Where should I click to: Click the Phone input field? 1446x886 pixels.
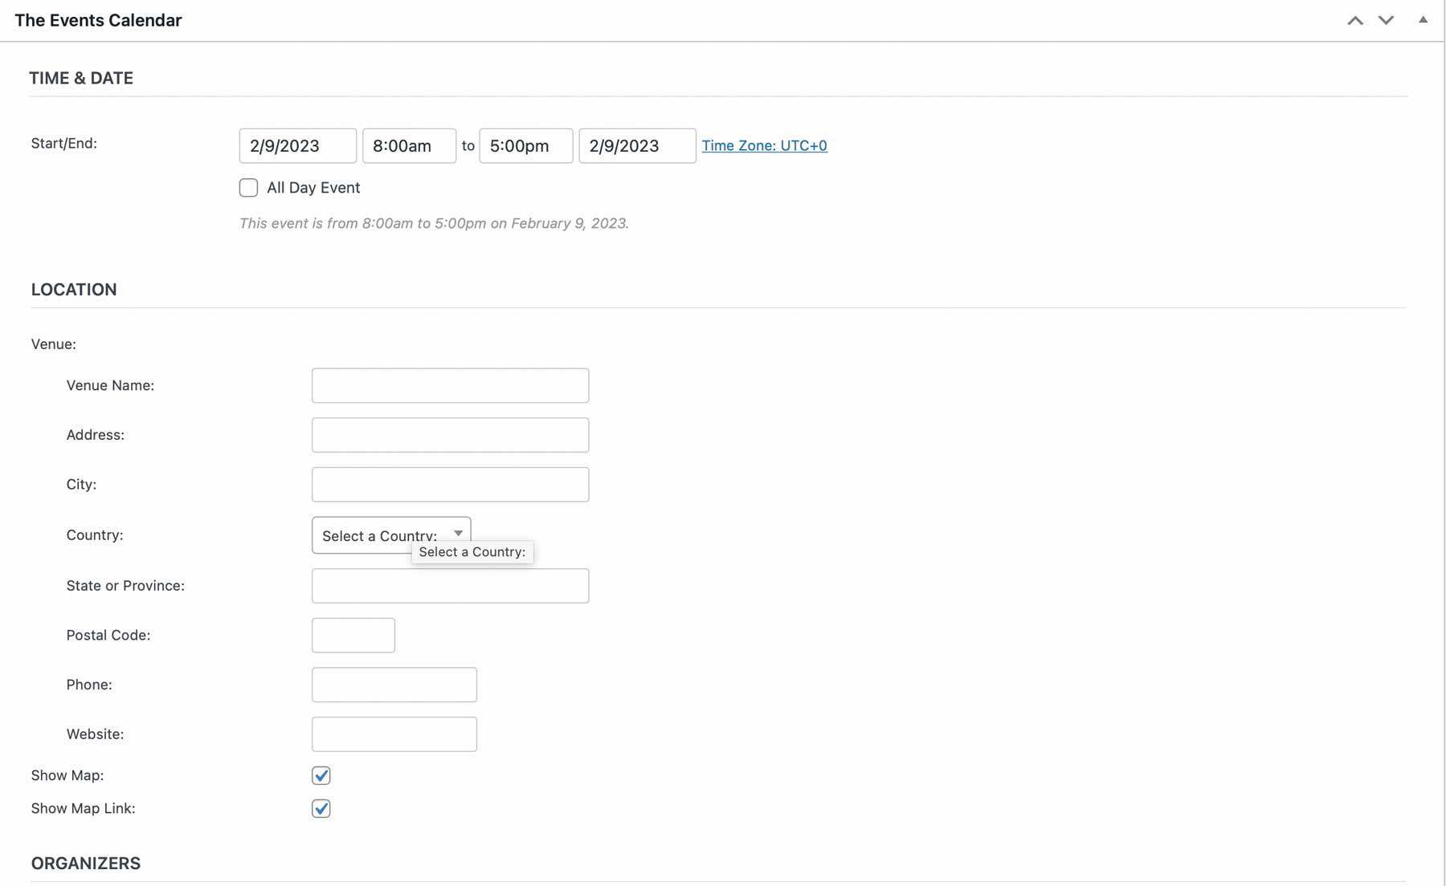click(394, 685)
